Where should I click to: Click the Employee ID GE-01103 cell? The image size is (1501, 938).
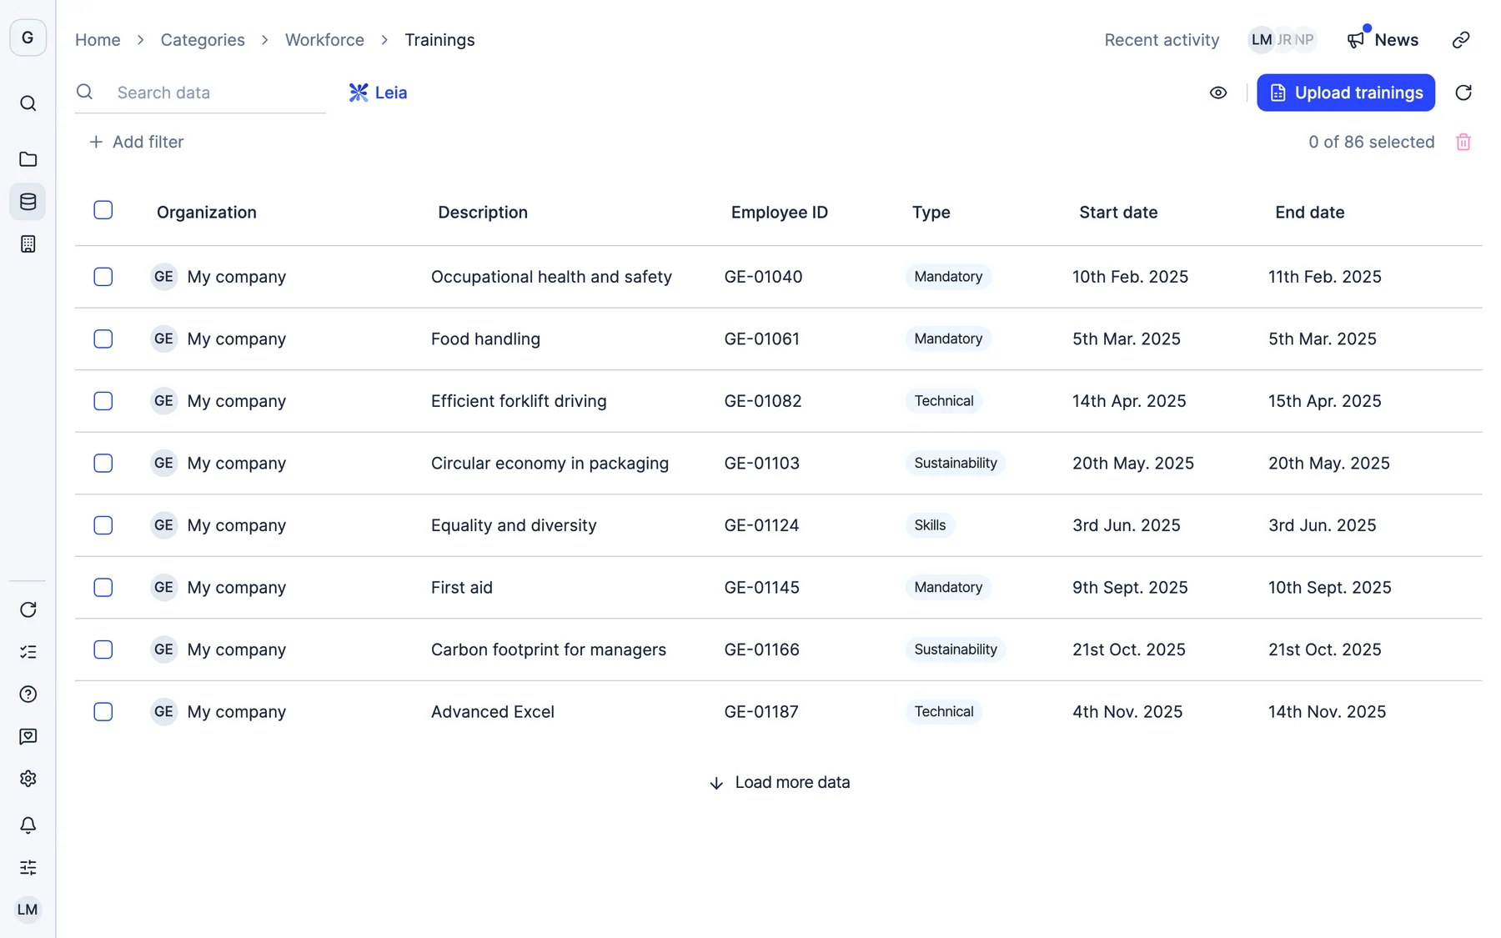[762, 463]
